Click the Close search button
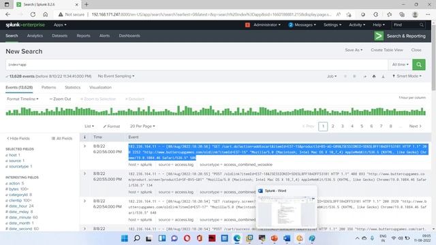 pyautogui.click(x=416, y=50)
